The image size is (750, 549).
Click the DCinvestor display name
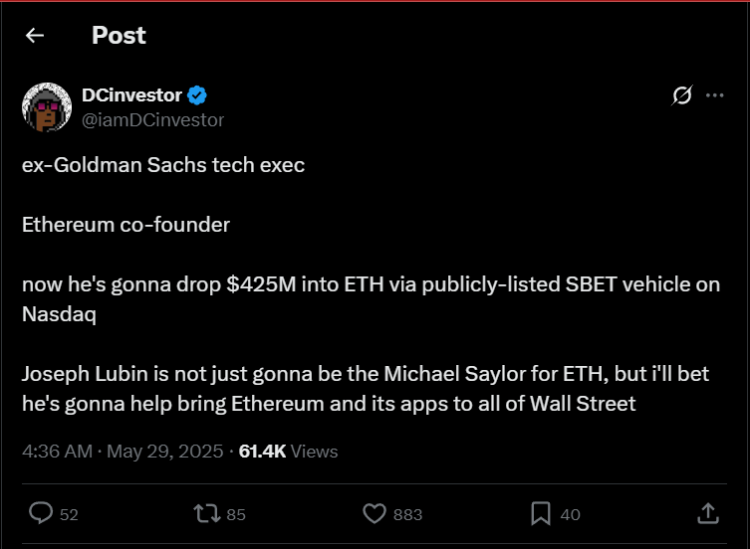131,95
